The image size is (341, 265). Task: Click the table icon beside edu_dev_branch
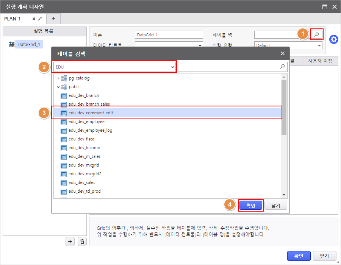coord(64,96)
